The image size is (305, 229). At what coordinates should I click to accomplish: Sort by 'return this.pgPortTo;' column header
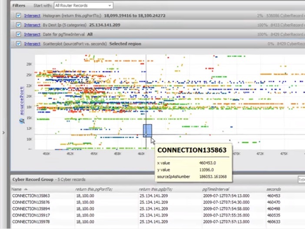pyautogui.click(x=94, y=189)
